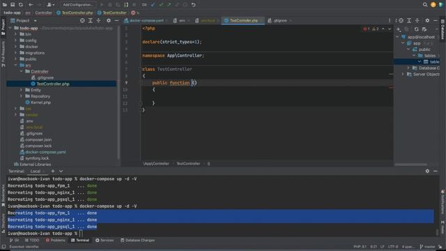Click Git commit checkmark icon
Screen dimensions: 446x251
point(161,5)
